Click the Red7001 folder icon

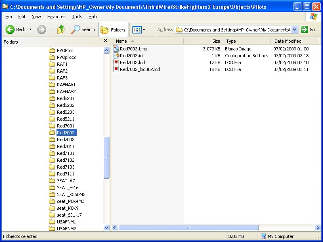52,126
